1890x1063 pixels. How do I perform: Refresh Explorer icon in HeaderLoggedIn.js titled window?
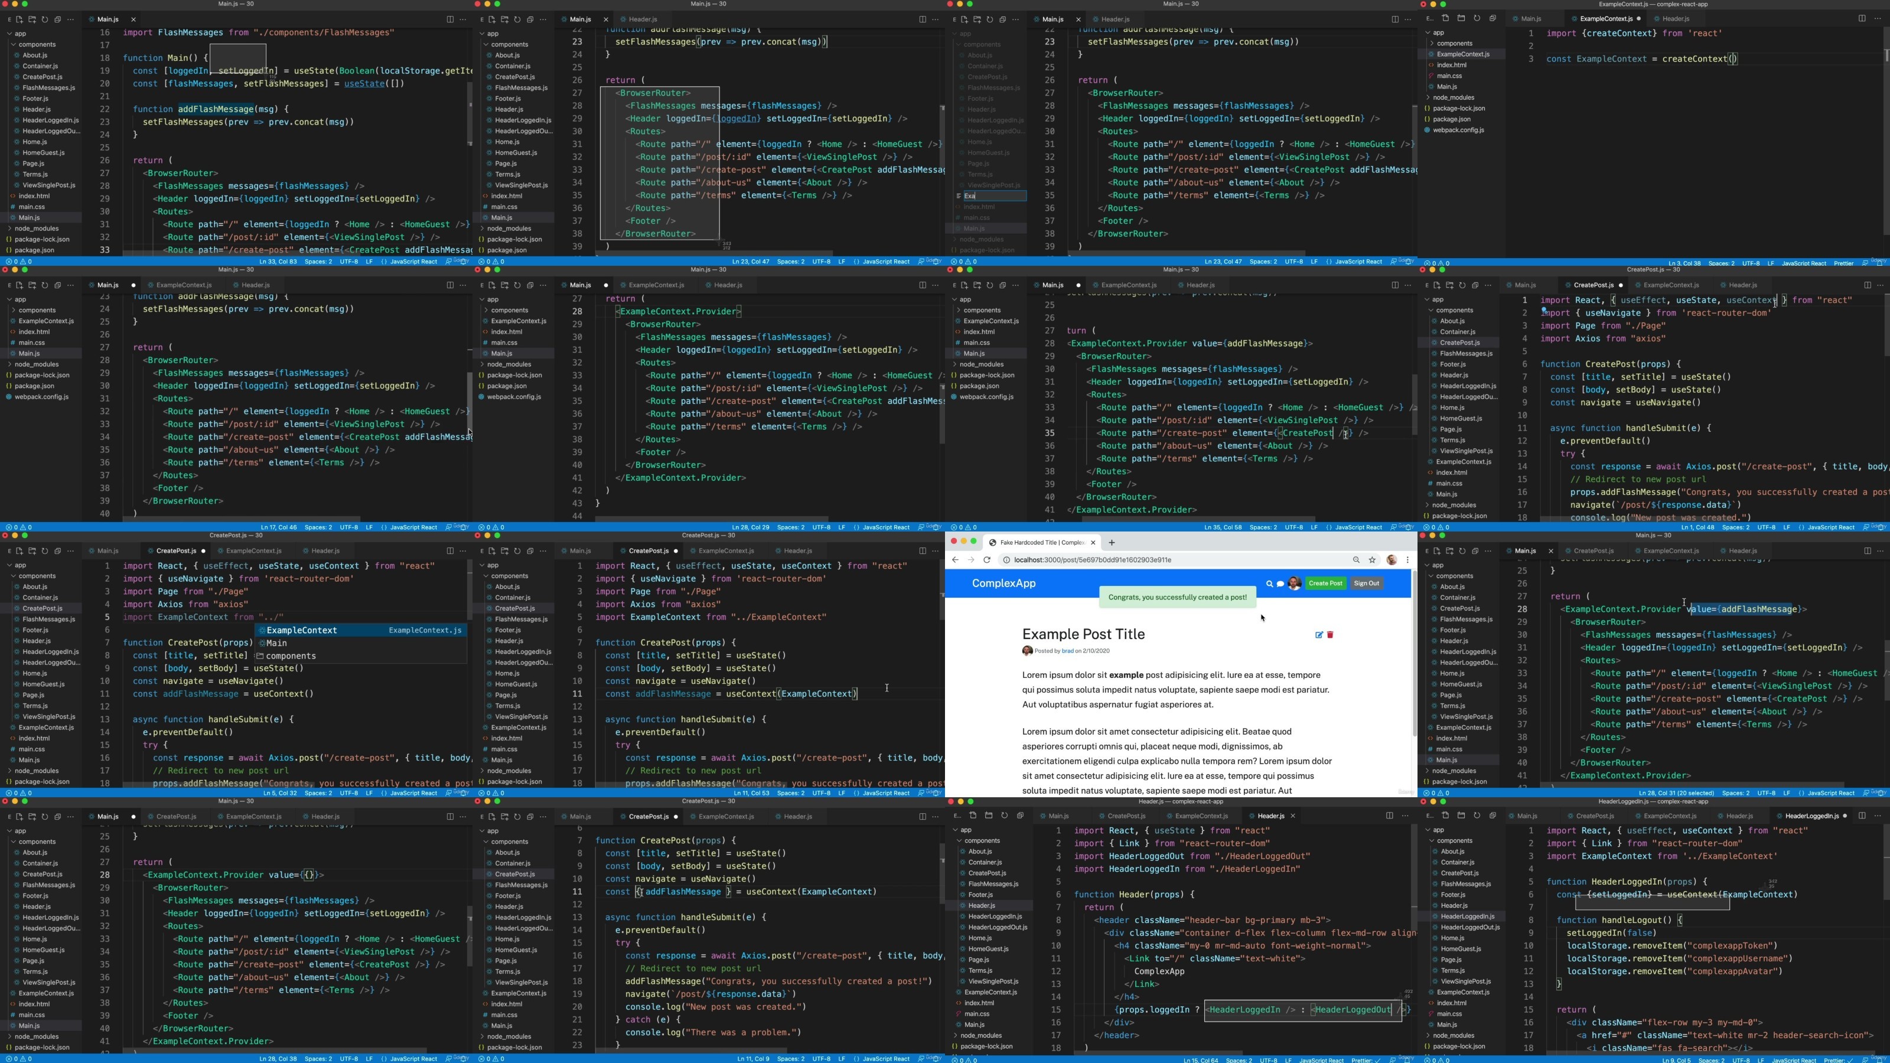(1477, 815)
